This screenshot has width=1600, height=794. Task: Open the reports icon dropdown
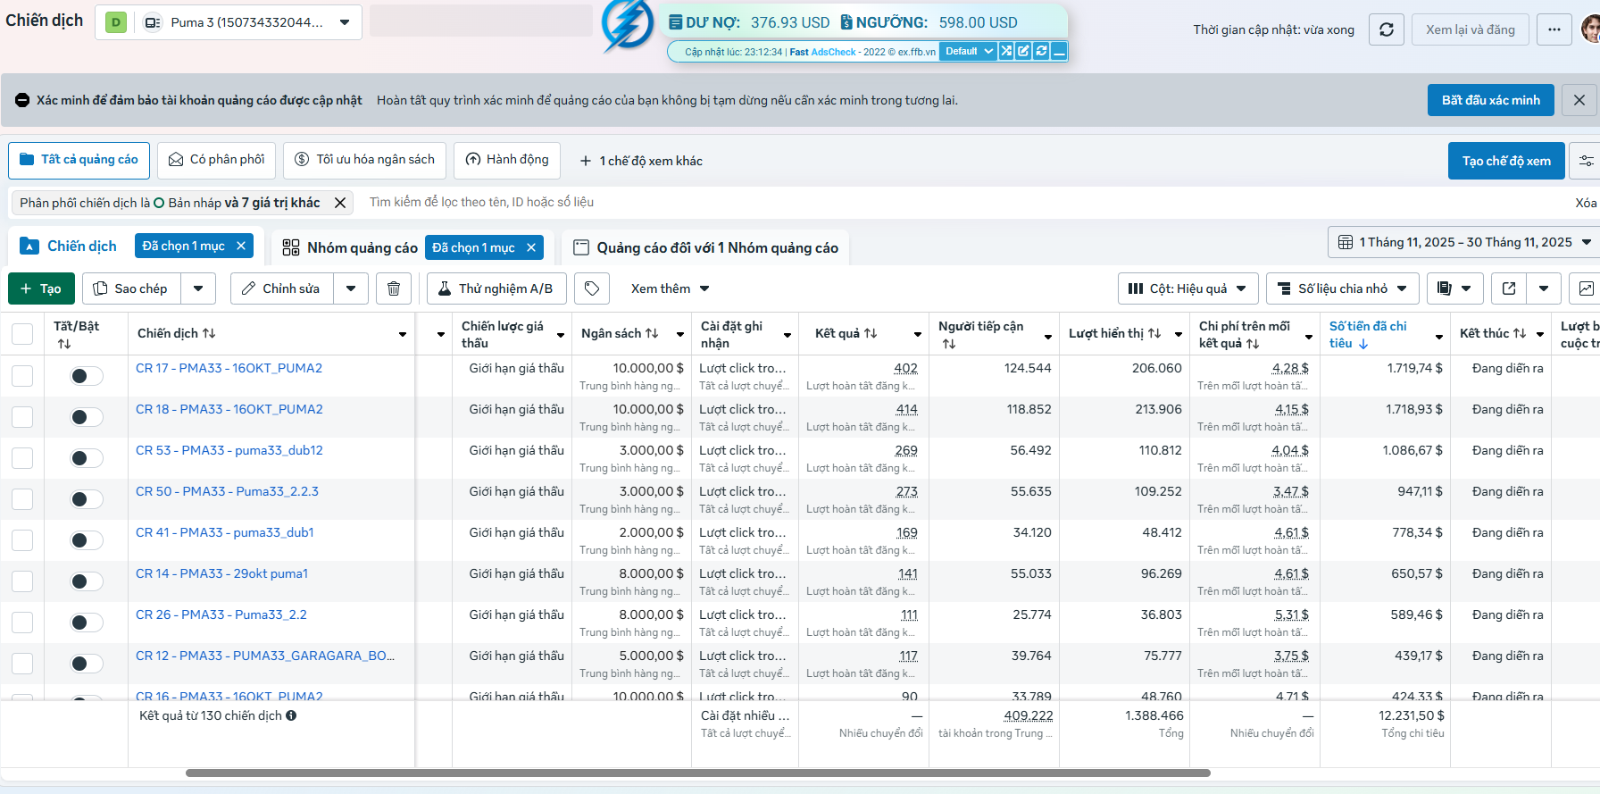point(1455,288)
